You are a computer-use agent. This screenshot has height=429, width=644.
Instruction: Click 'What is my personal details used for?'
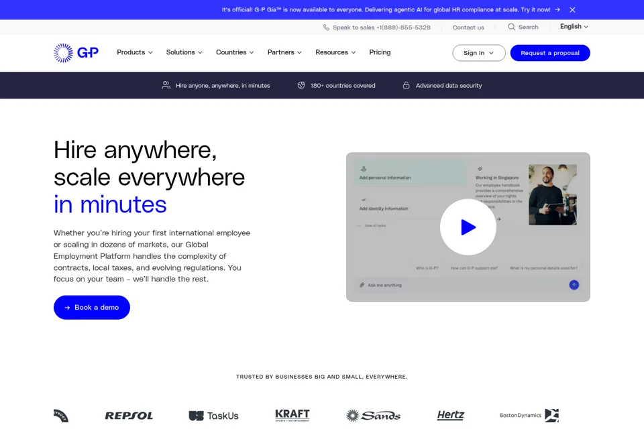click(x=543, y=268)
